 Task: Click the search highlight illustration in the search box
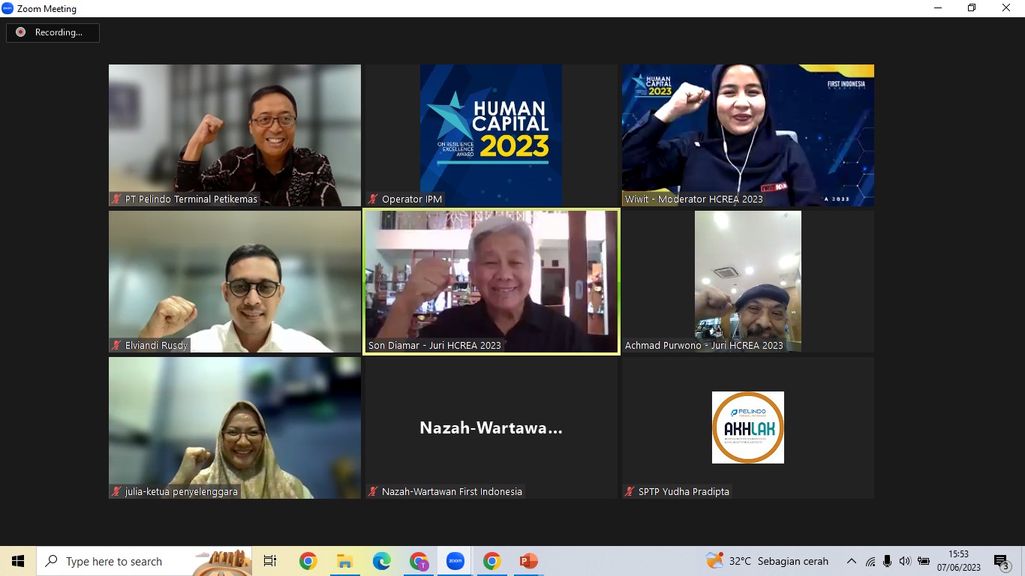tap(221, 562)
